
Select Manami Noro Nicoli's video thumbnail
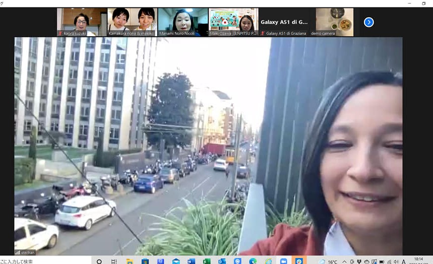tap(183, 22)
